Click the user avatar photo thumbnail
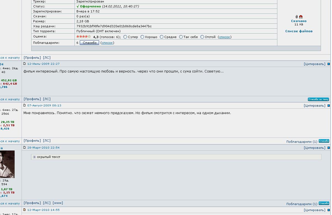 point(7,164)
